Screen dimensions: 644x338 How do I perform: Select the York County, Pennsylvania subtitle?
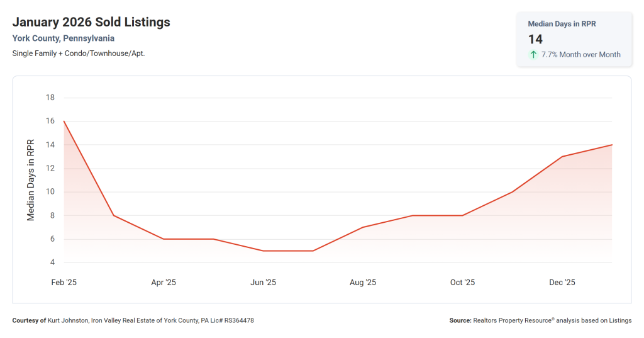tap(63, 38)
